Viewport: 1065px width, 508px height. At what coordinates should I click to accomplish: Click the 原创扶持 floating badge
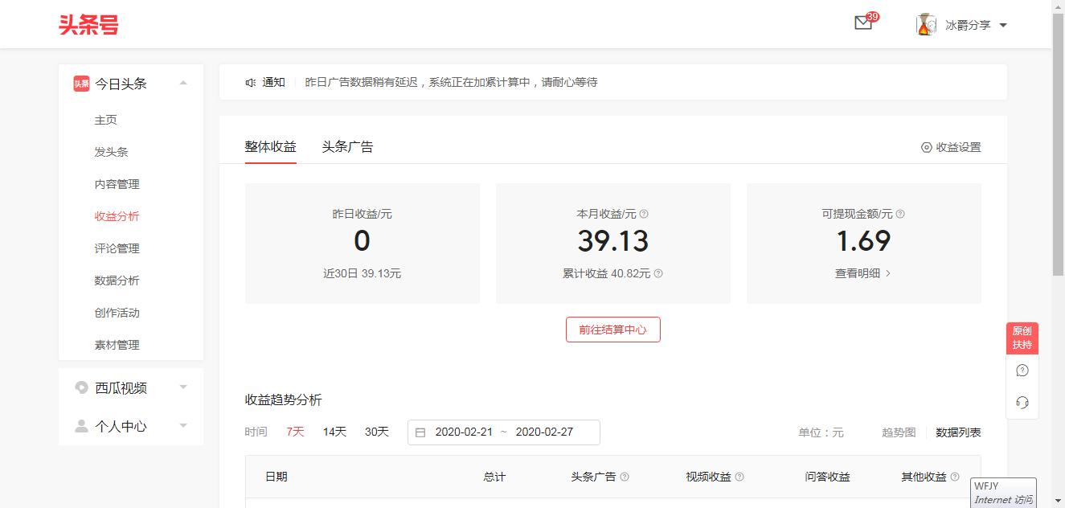point(1022,336)
